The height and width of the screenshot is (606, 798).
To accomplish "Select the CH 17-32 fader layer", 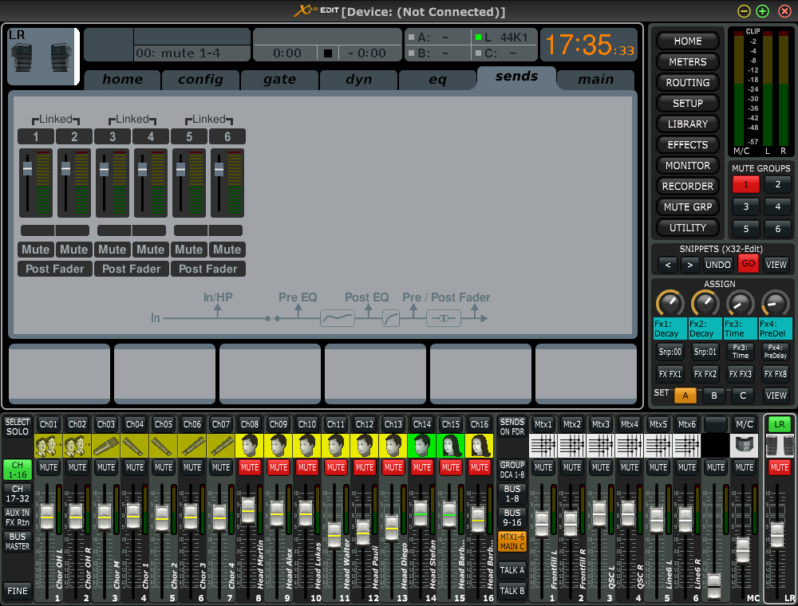I will coord(18,494).
